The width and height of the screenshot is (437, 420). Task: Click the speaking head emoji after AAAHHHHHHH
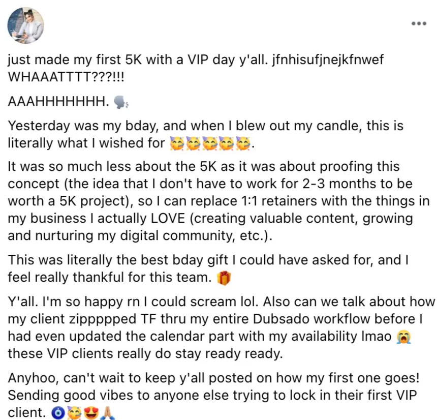pos(121,102)
